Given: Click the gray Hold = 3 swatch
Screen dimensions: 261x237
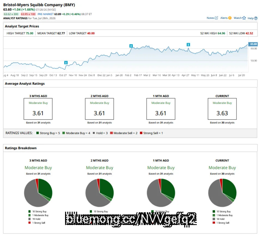Looking at the screenshot, I should point(94,133).
